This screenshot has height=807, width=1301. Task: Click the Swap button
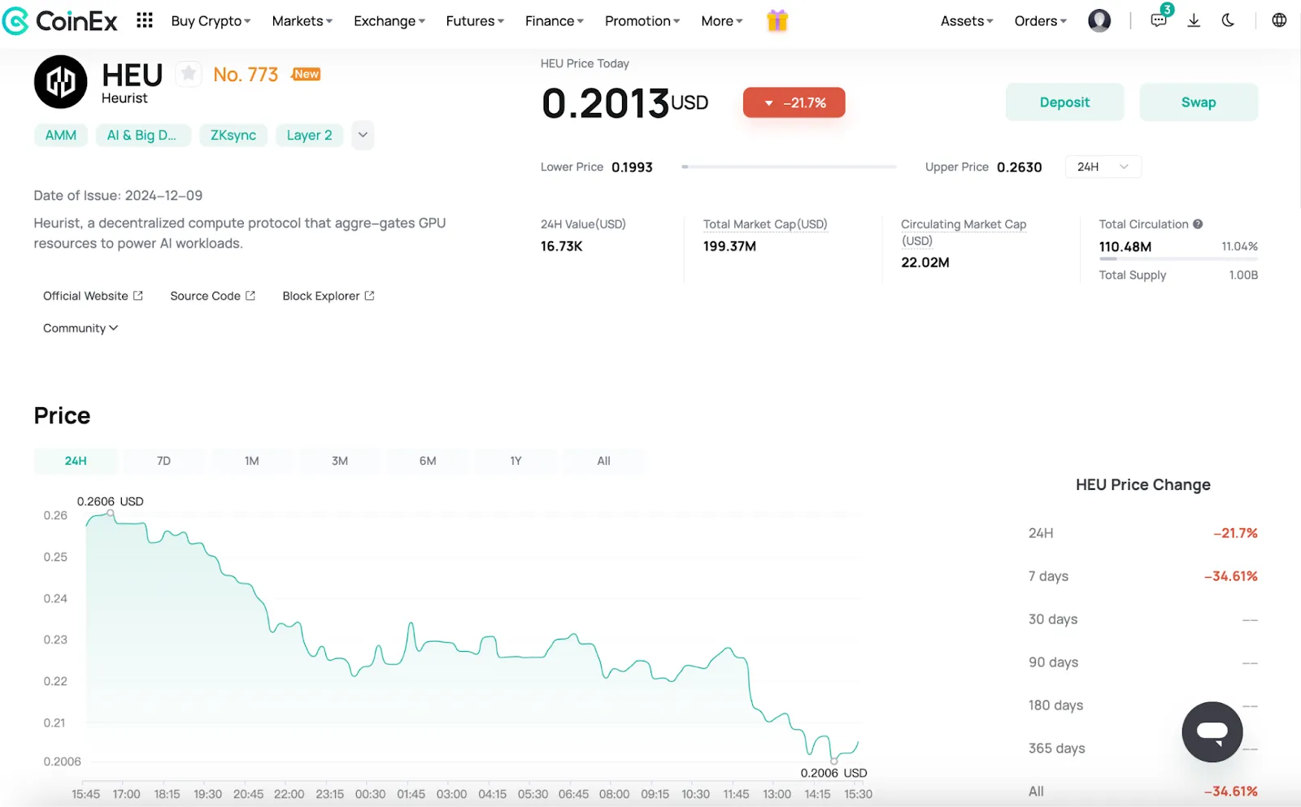(x=1199, y=102)
